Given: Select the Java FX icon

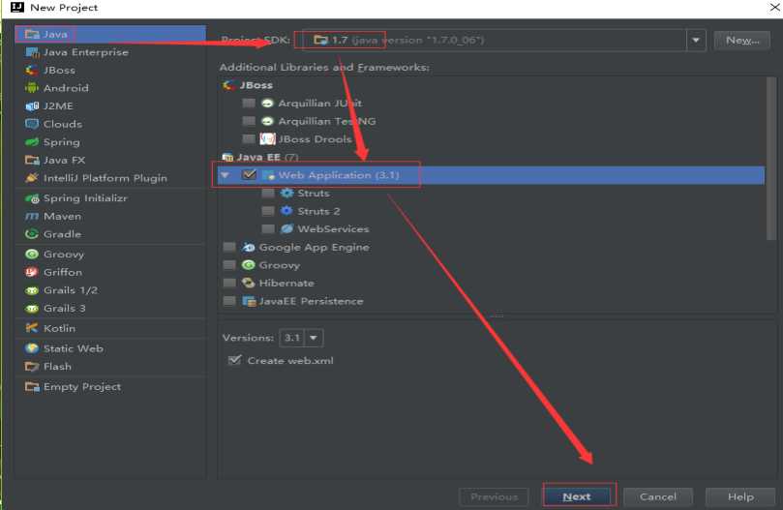Looking at the screenshot, I should pos(32,160).
